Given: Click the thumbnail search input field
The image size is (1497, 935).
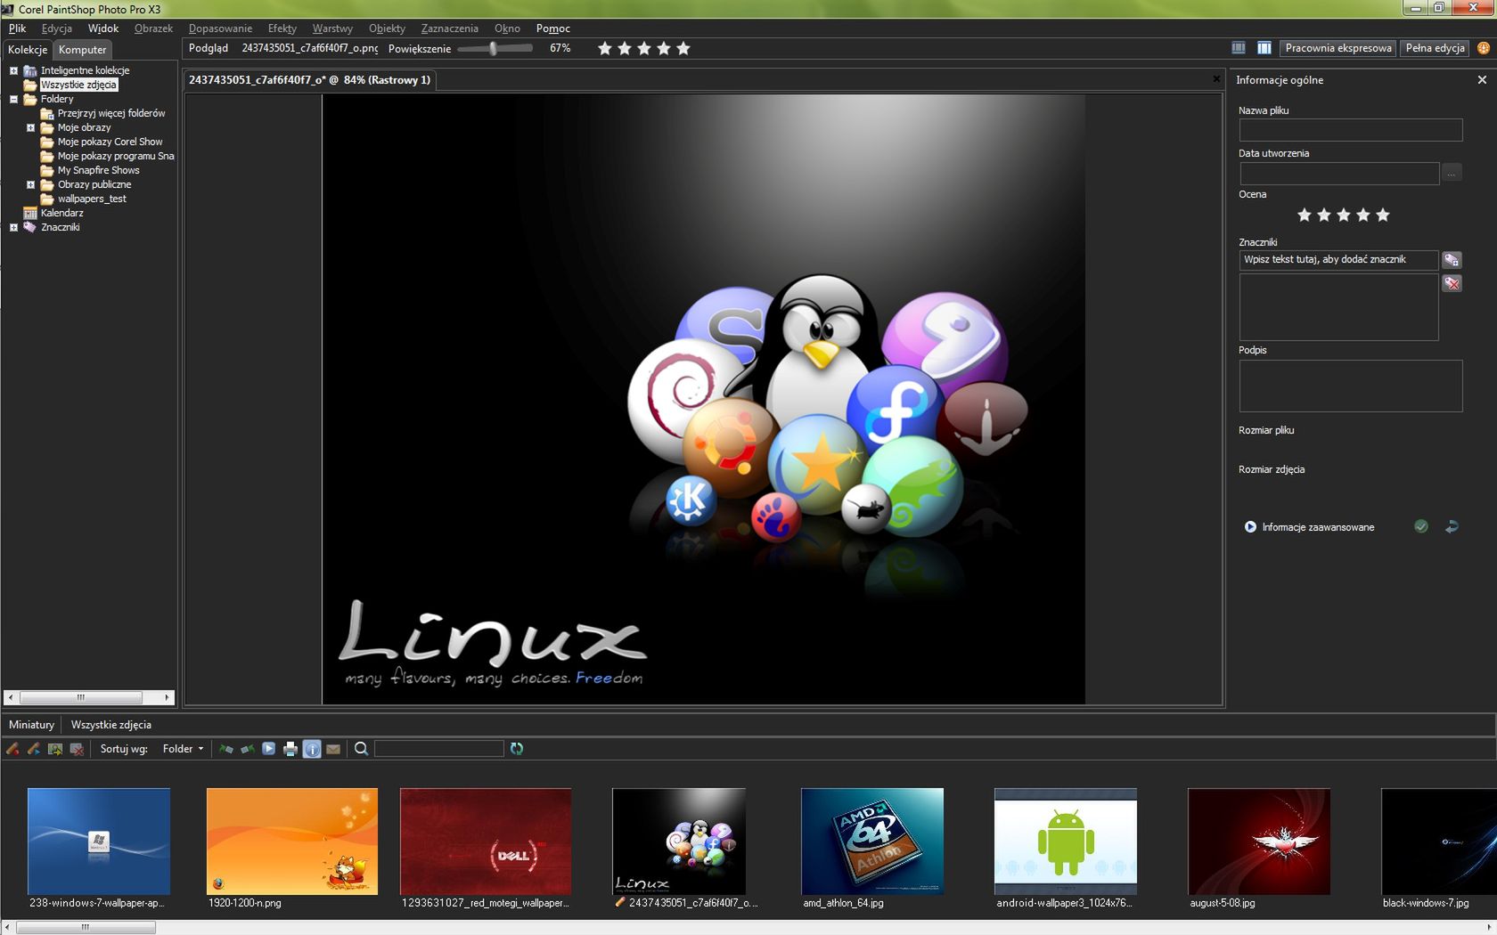Looking at the screenshot, I should [438, 749].
